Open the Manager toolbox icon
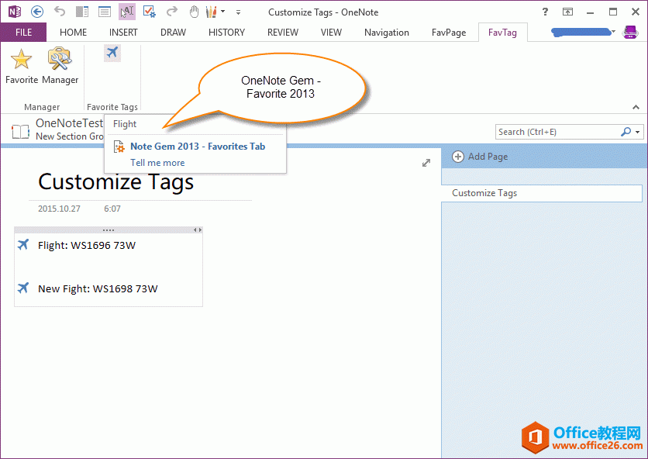Image resolution: width=648 pixels, height=459 pixels. click(x=60, y=64)
